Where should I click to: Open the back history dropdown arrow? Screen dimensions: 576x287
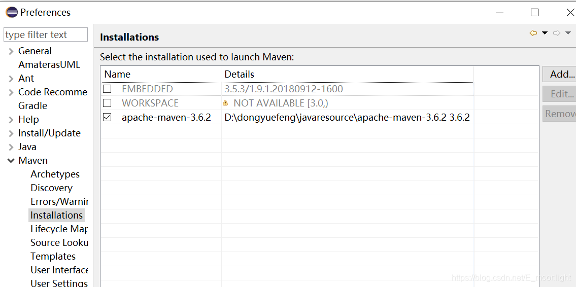coord(545,33)
